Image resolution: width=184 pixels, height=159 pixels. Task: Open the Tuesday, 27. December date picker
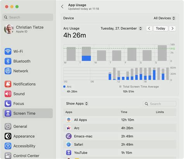pos(121,28)
